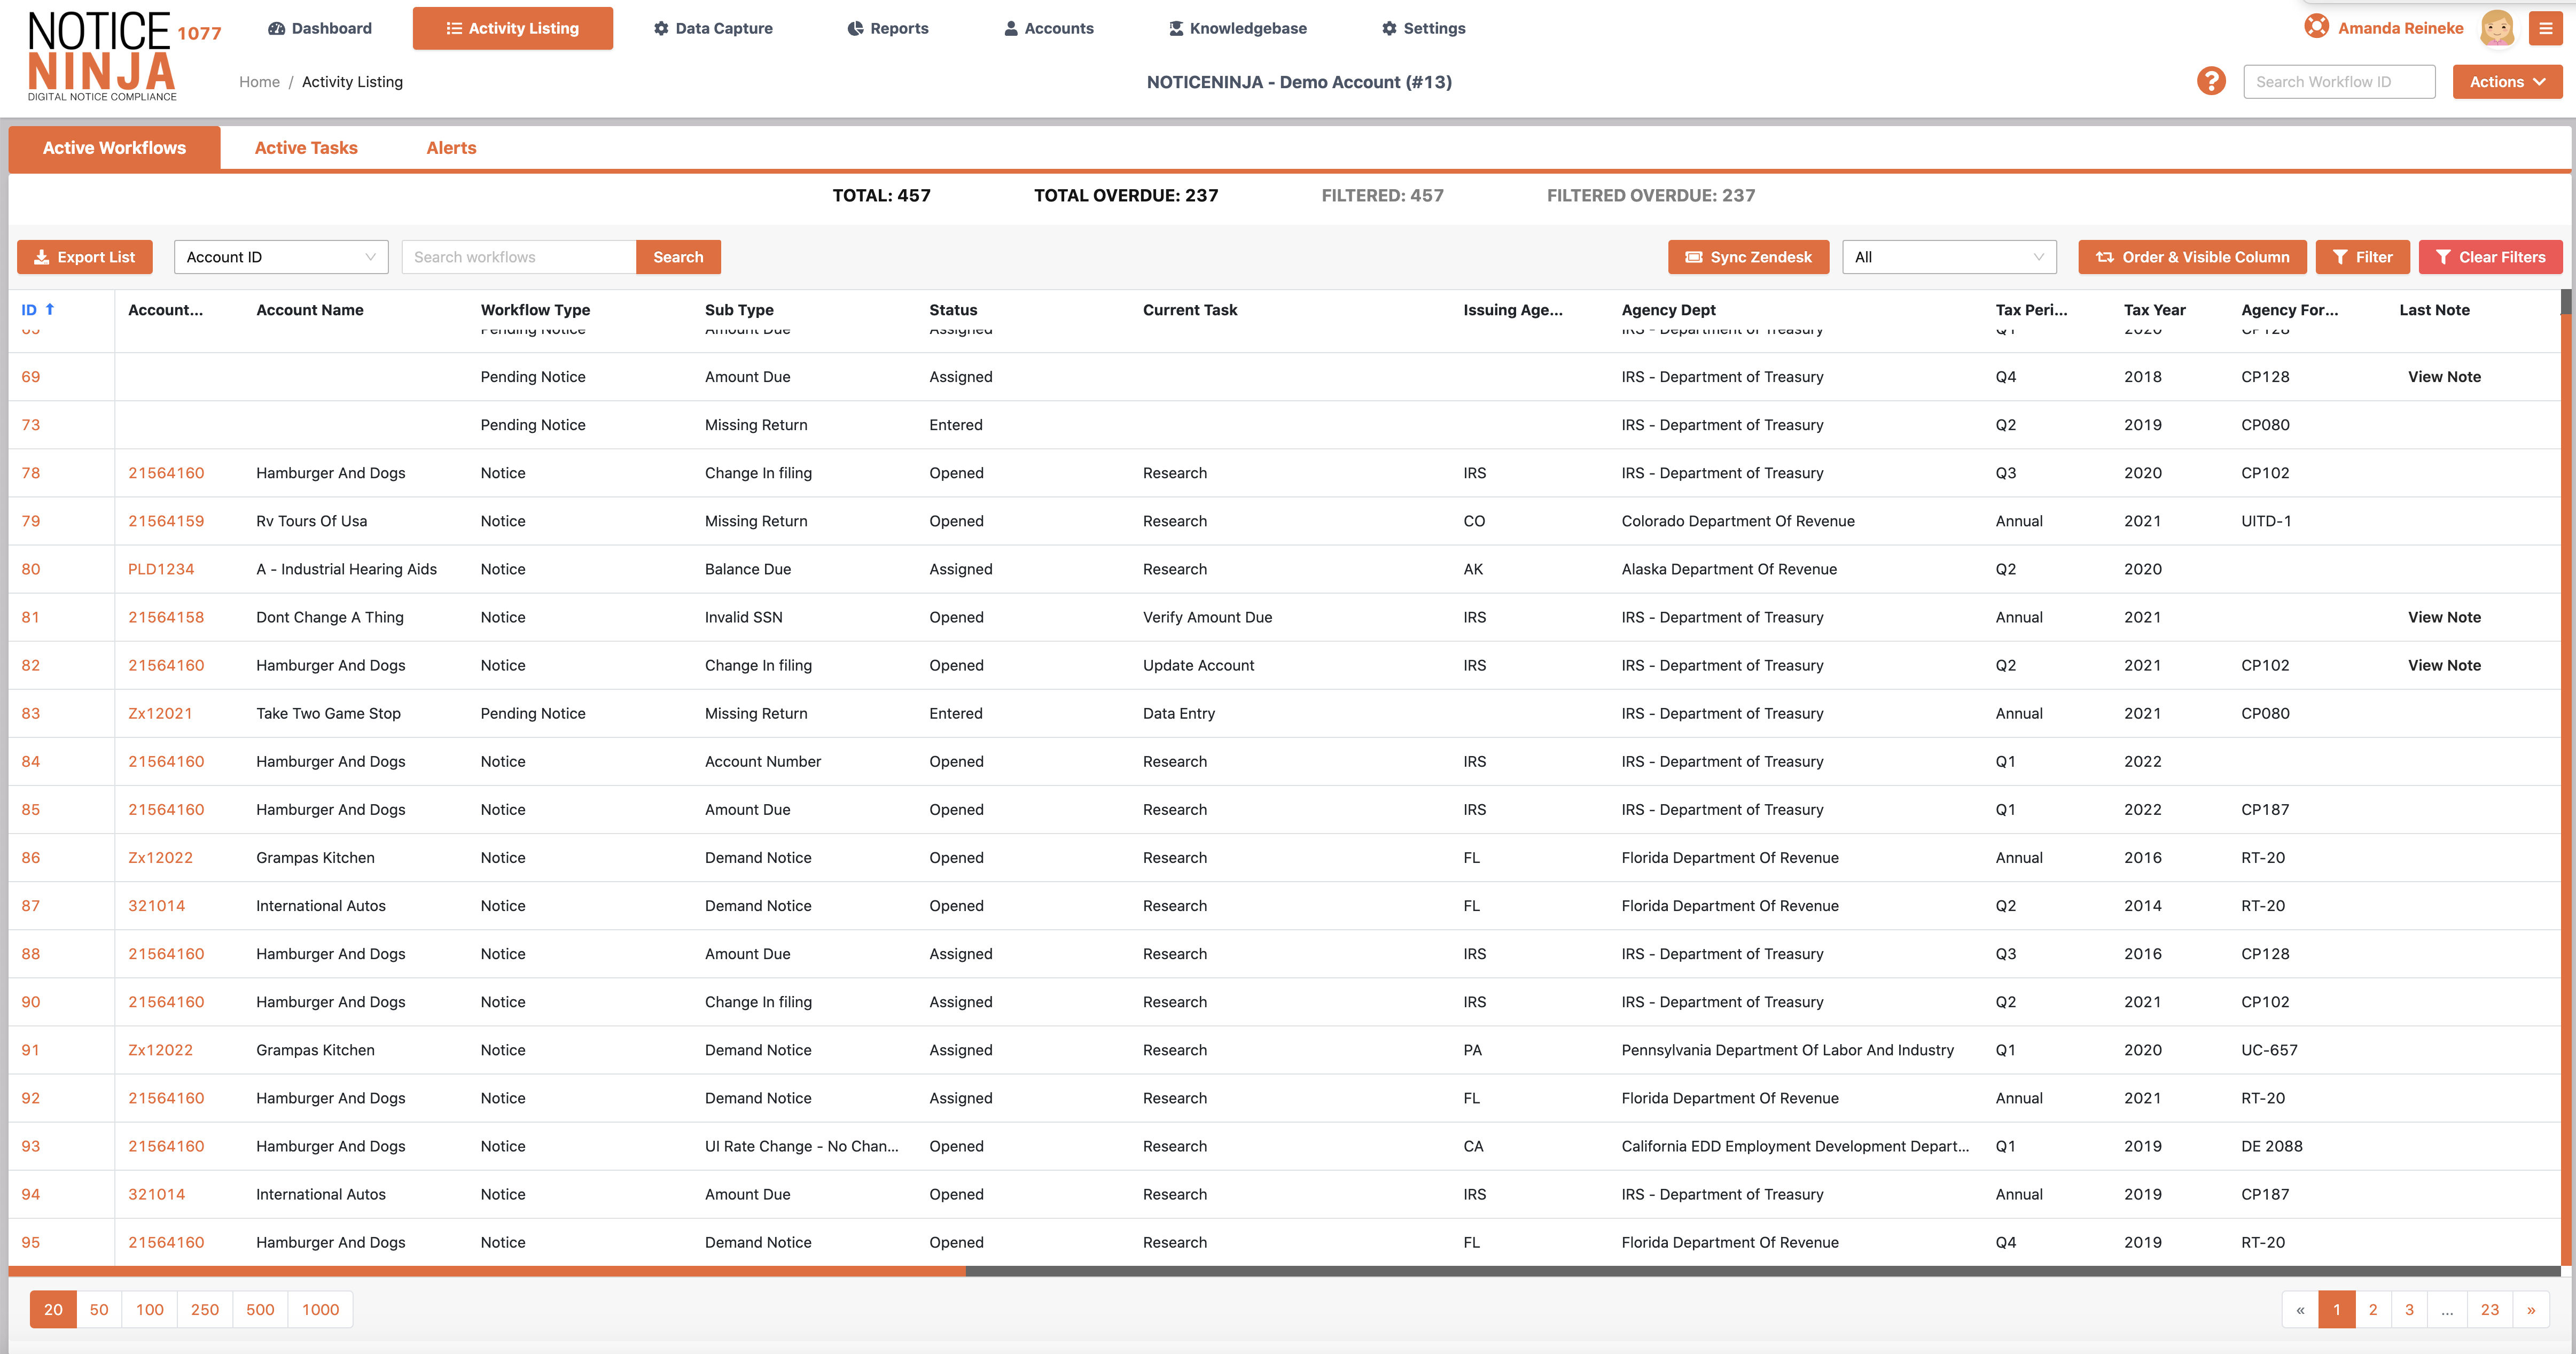The image size is (2576, 1354).
Task: Open the Knowledgebase nav item
Action: [1238, 28]
